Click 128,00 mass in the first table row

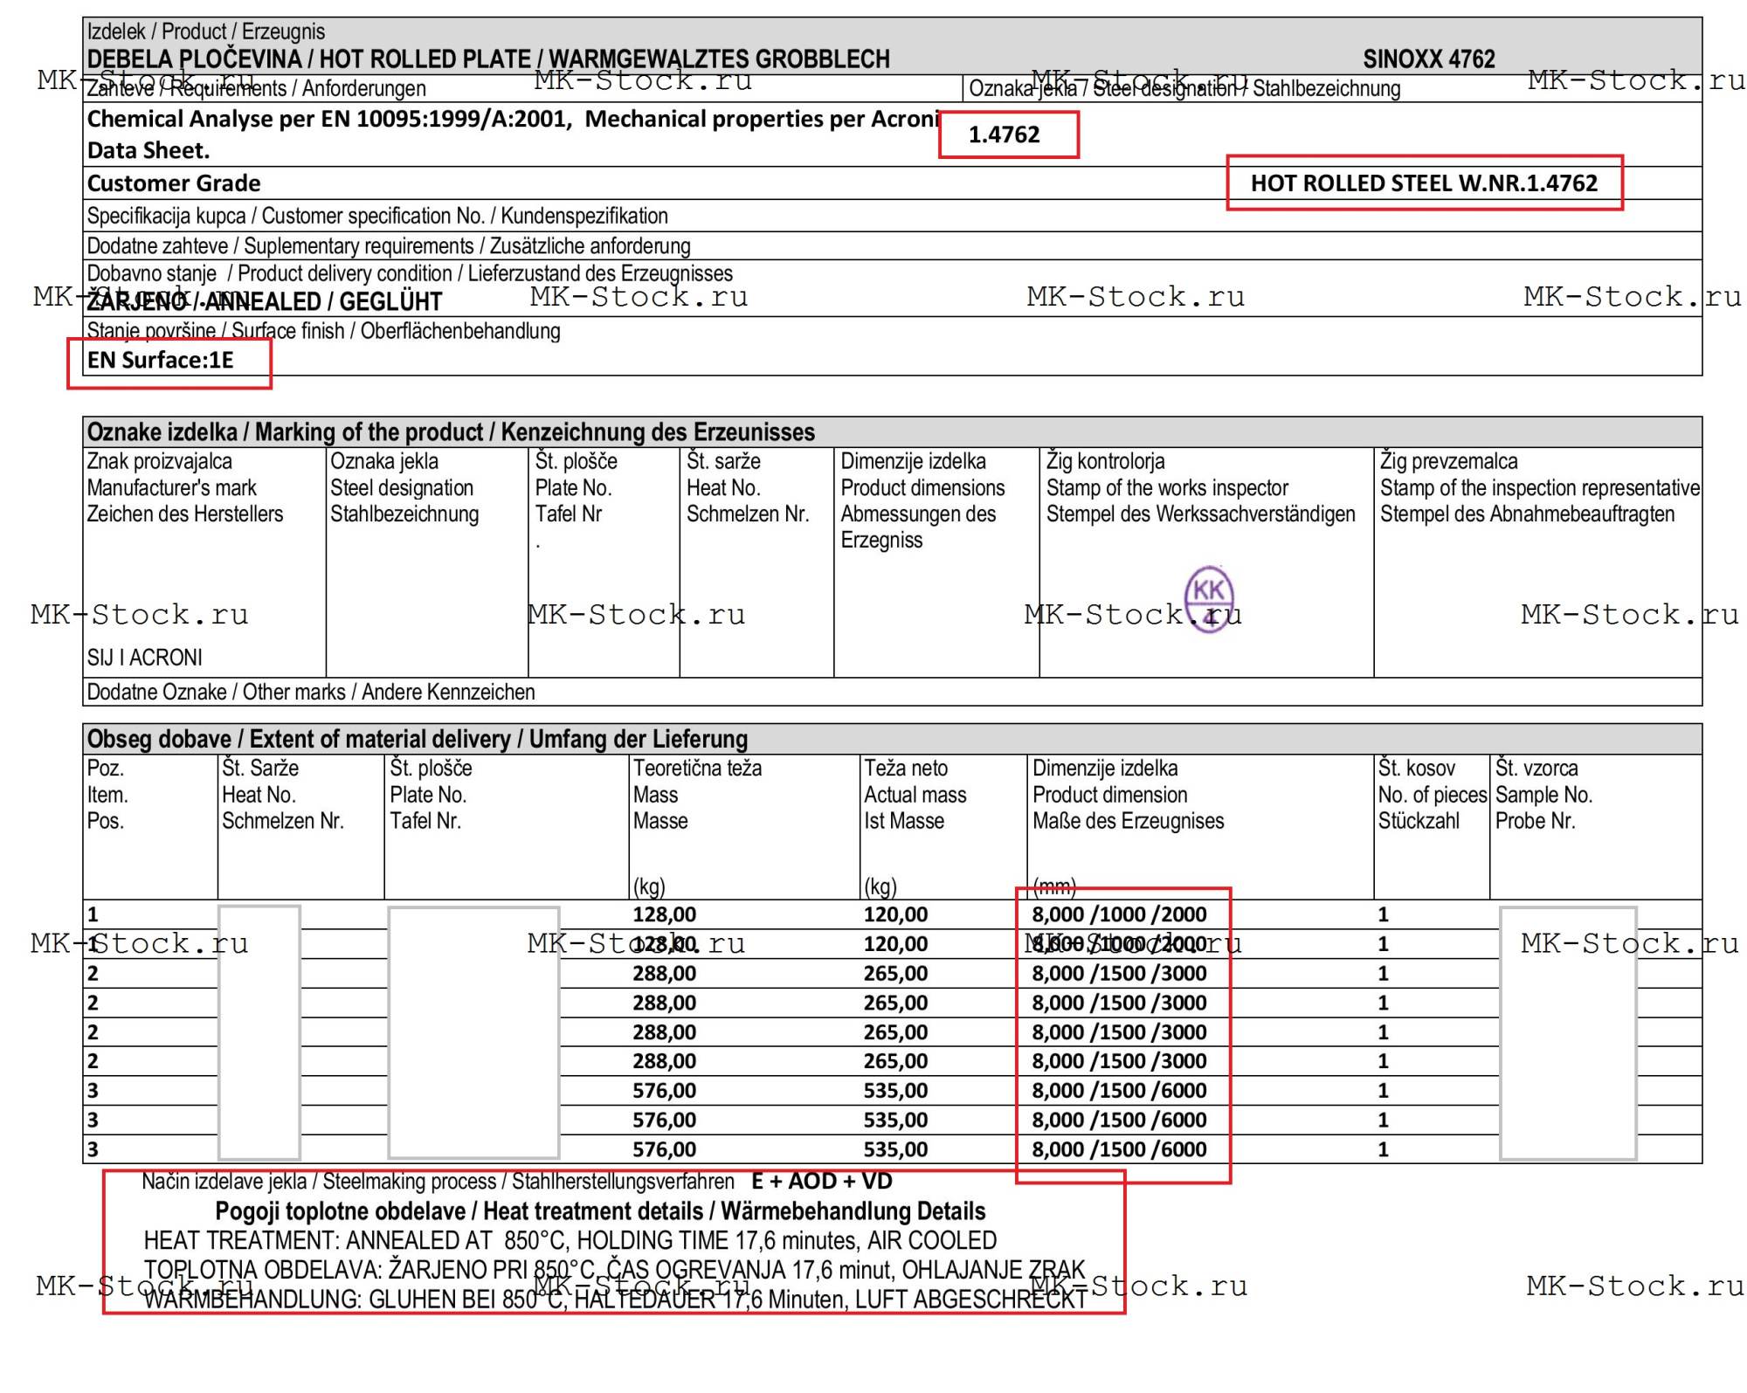(665, 914)
